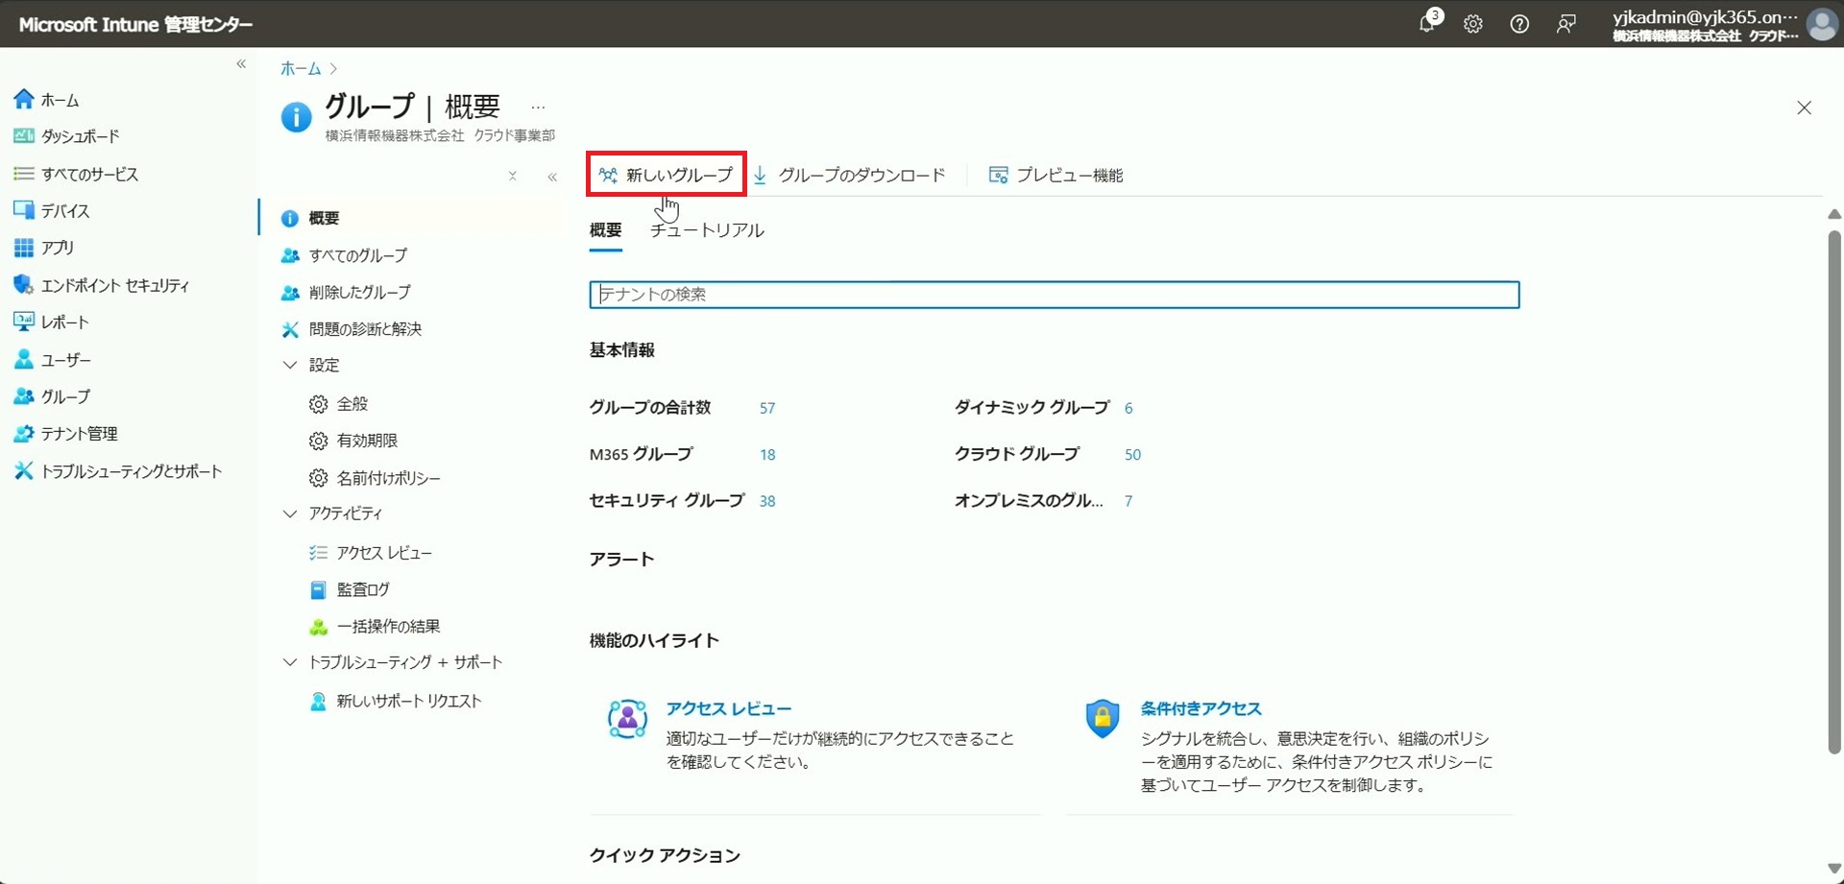The width and height of the screenshot is (1844, 884).
Task: Collapse the 設定 section
Action: [290, 366]
